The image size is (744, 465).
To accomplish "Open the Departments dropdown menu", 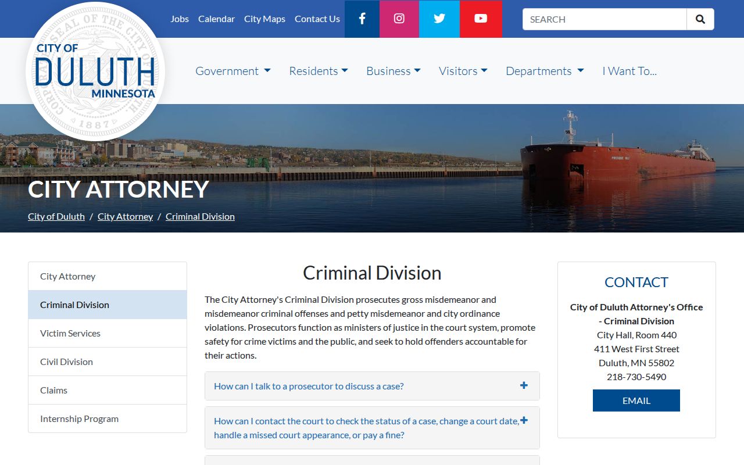I will click(x=545, y=71).
